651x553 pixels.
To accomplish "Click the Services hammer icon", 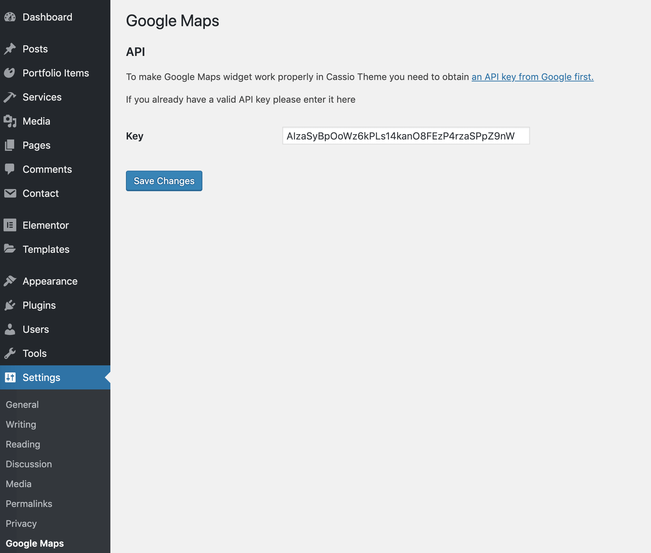I will 10,97.
